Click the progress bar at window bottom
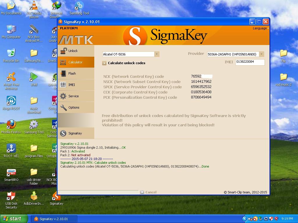 [x=98, y=192]
